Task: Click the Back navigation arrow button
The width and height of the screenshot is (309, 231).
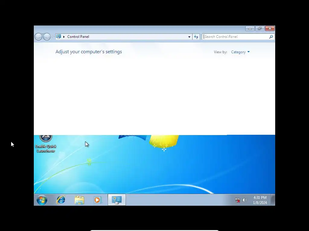Action: [x=38, y=37]
